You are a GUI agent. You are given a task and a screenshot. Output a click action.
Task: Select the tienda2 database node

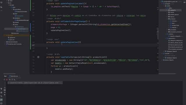pyautogui.click(x=166, y=54)
